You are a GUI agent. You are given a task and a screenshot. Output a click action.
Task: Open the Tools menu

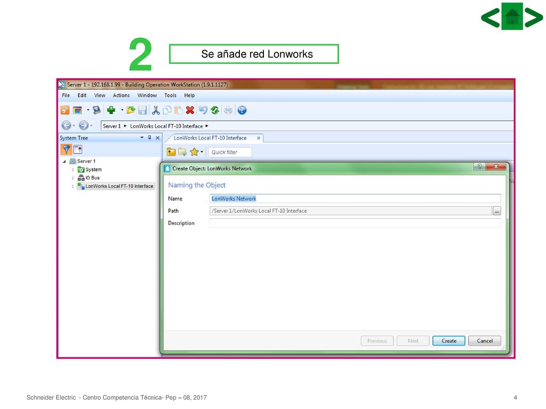pyautogui.click(x=170, y=95)
